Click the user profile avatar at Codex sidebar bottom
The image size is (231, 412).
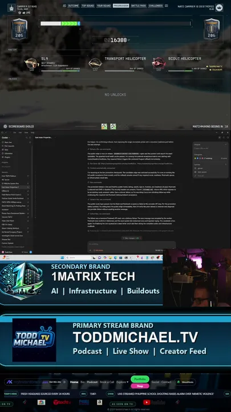tap(3, 252)
